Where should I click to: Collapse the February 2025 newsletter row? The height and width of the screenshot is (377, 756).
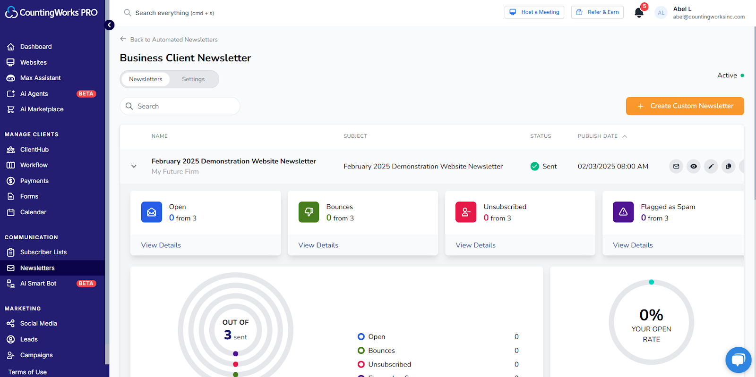click(x=134, y=167)
